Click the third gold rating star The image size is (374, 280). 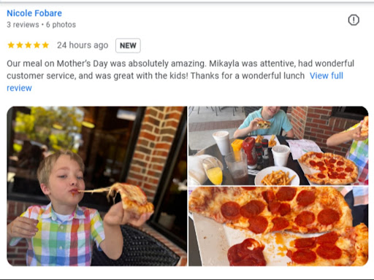point(28,45)
